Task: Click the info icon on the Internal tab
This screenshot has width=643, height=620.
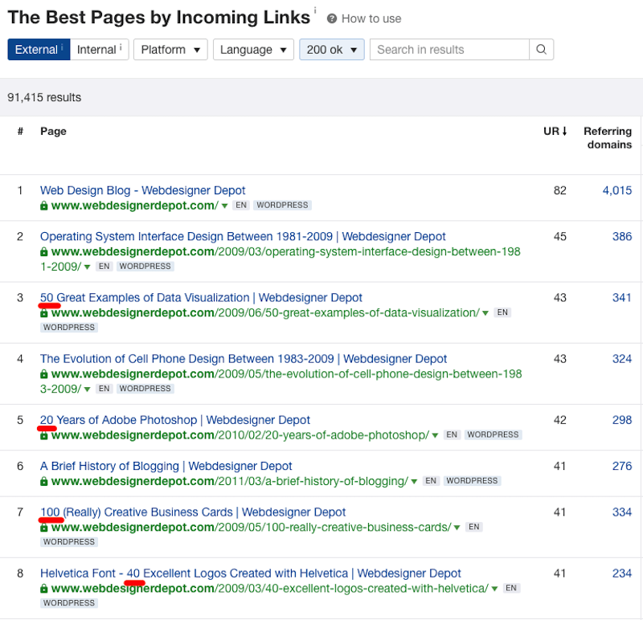Action: click(121, 47)
